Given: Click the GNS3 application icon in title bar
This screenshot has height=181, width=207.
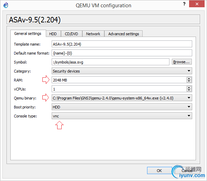Looking at the screenshot, I should [x=6, y=6].
